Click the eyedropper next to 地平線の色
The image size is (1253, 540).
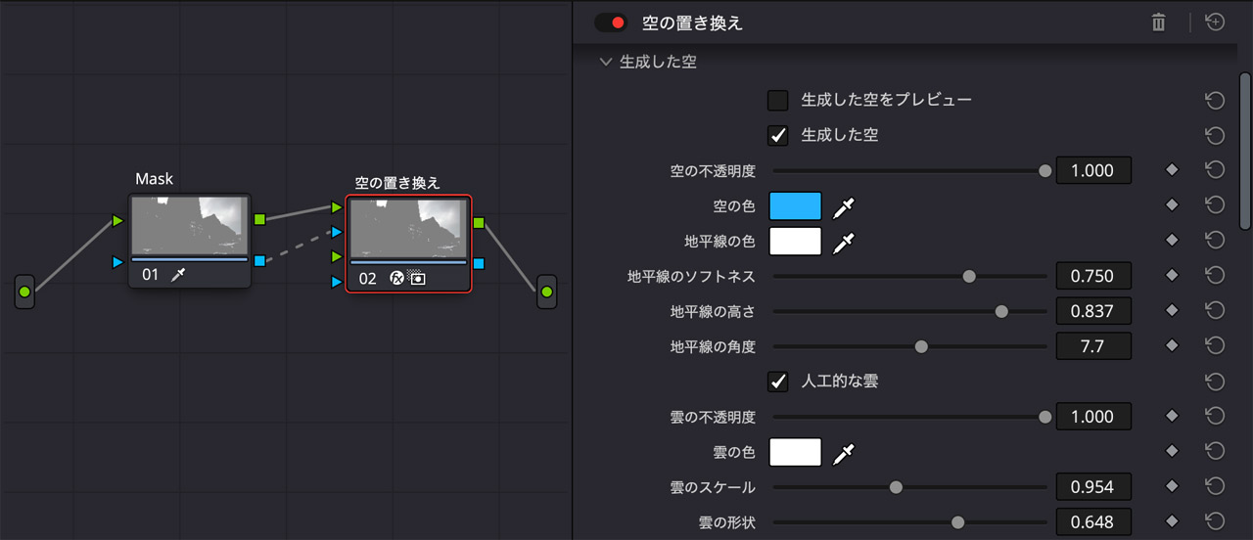(x=843, y=242)
